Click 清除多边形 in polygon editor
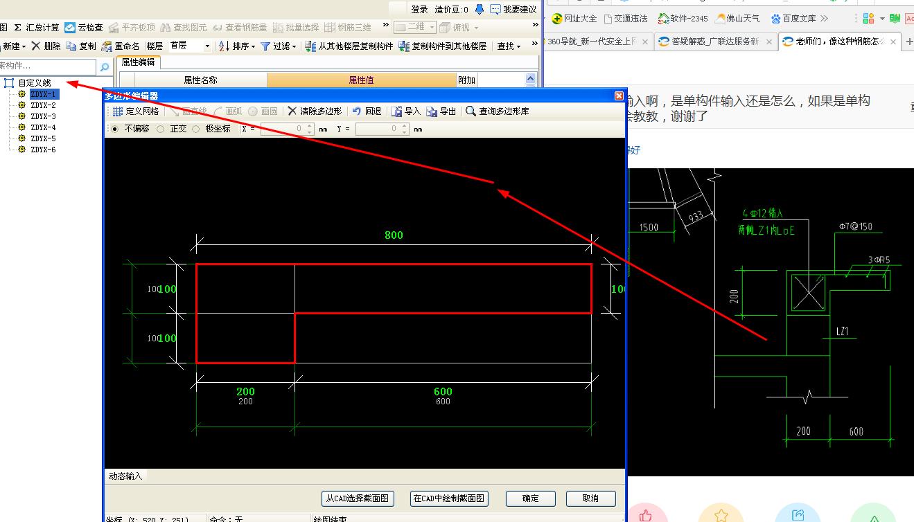The height and width of the screenshot is (522, 914). point(315,111)
